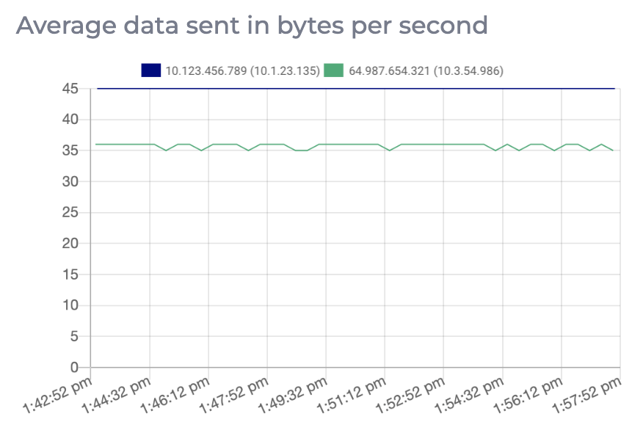Toggle the 10.123.456.789 series legend label
Screen dimensions: 643x433
pyautogui.click(x=242, y=70)
